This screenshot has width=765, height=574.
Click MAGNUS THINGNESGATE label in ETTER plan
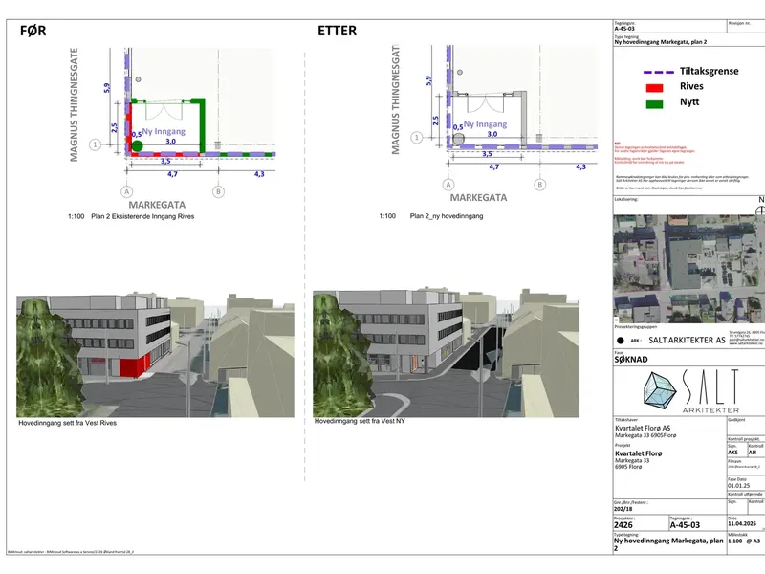coord(395,100)
